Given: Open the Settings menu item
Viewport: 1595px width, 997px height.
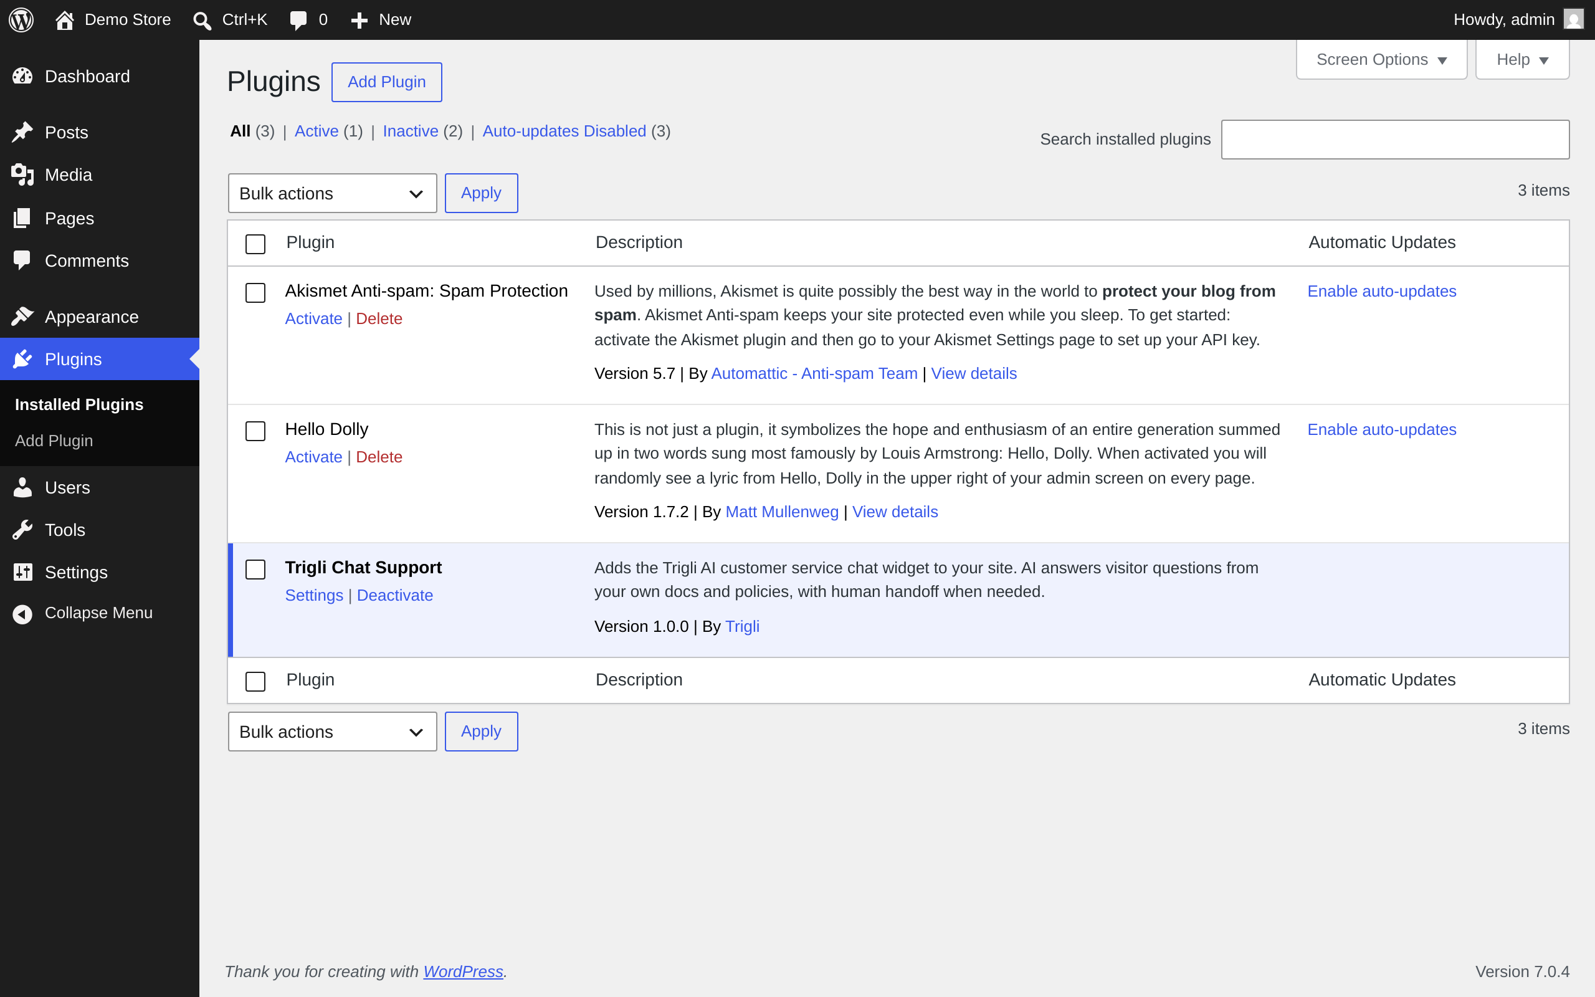Looking at the screenshot, I should [x=100, y=573].
